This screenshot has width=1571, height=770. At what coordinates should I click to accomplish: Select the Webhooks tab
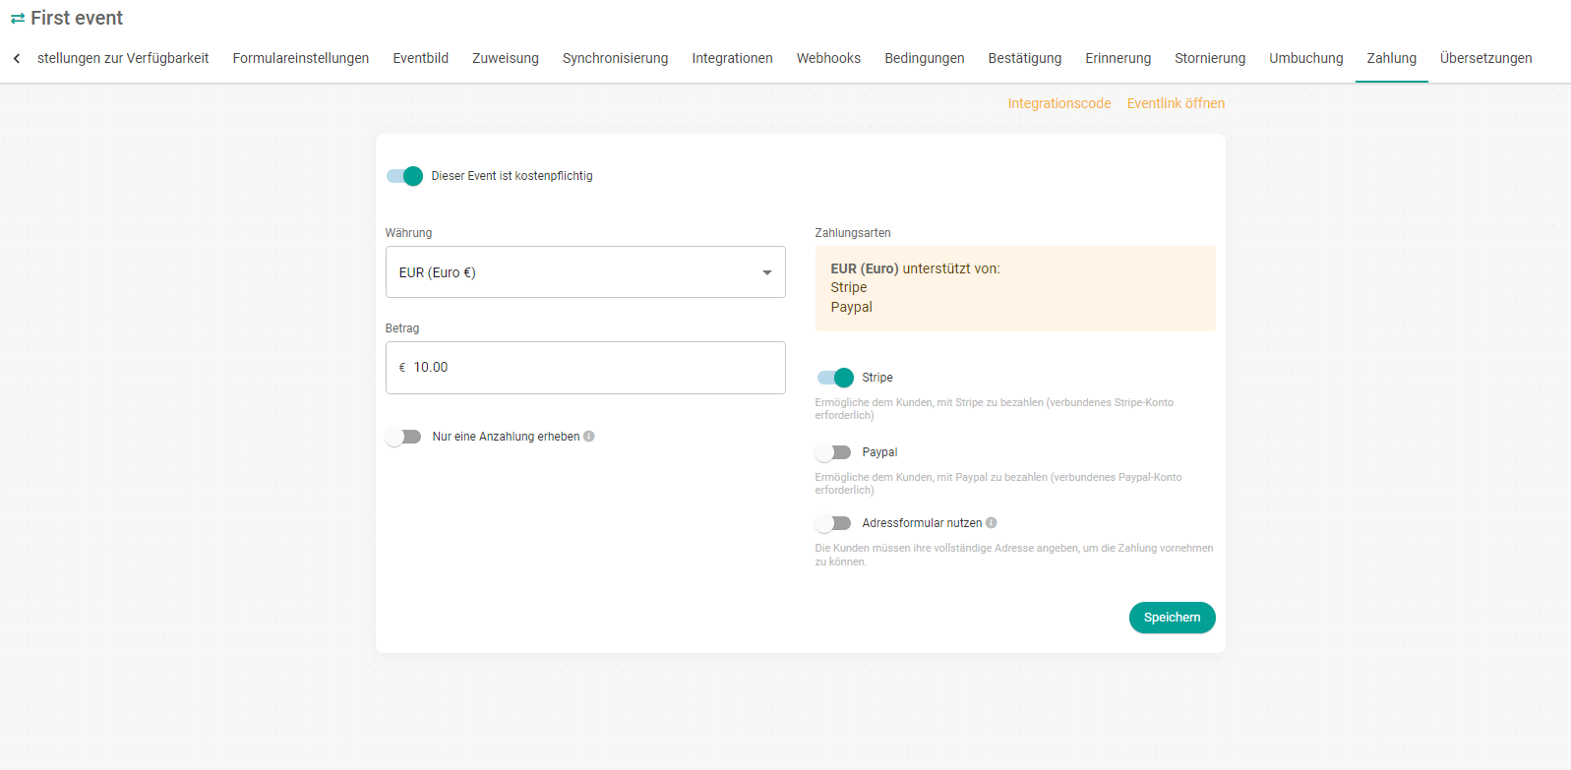pyautogui.click(x=828, y=58)
